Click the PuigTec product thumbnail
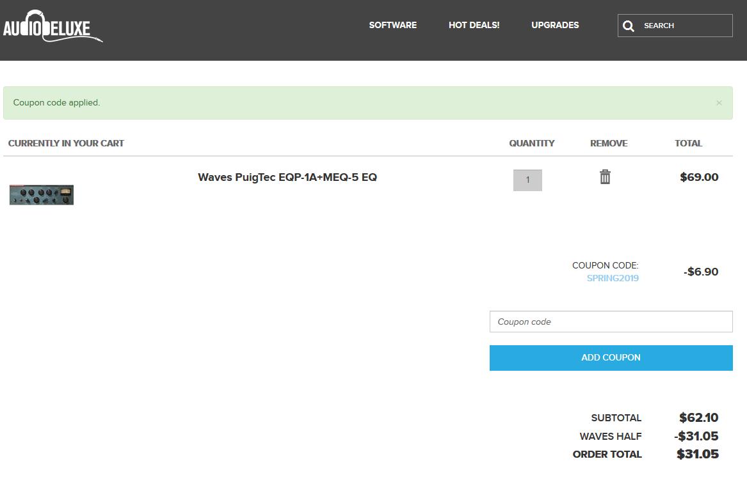 (42, 195)
